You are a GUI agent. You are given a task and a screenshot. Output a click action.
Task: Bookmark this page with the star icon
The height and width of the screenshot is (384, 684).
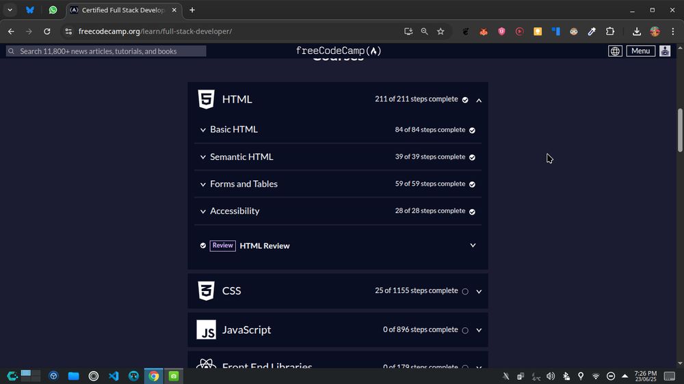point(440,31)
